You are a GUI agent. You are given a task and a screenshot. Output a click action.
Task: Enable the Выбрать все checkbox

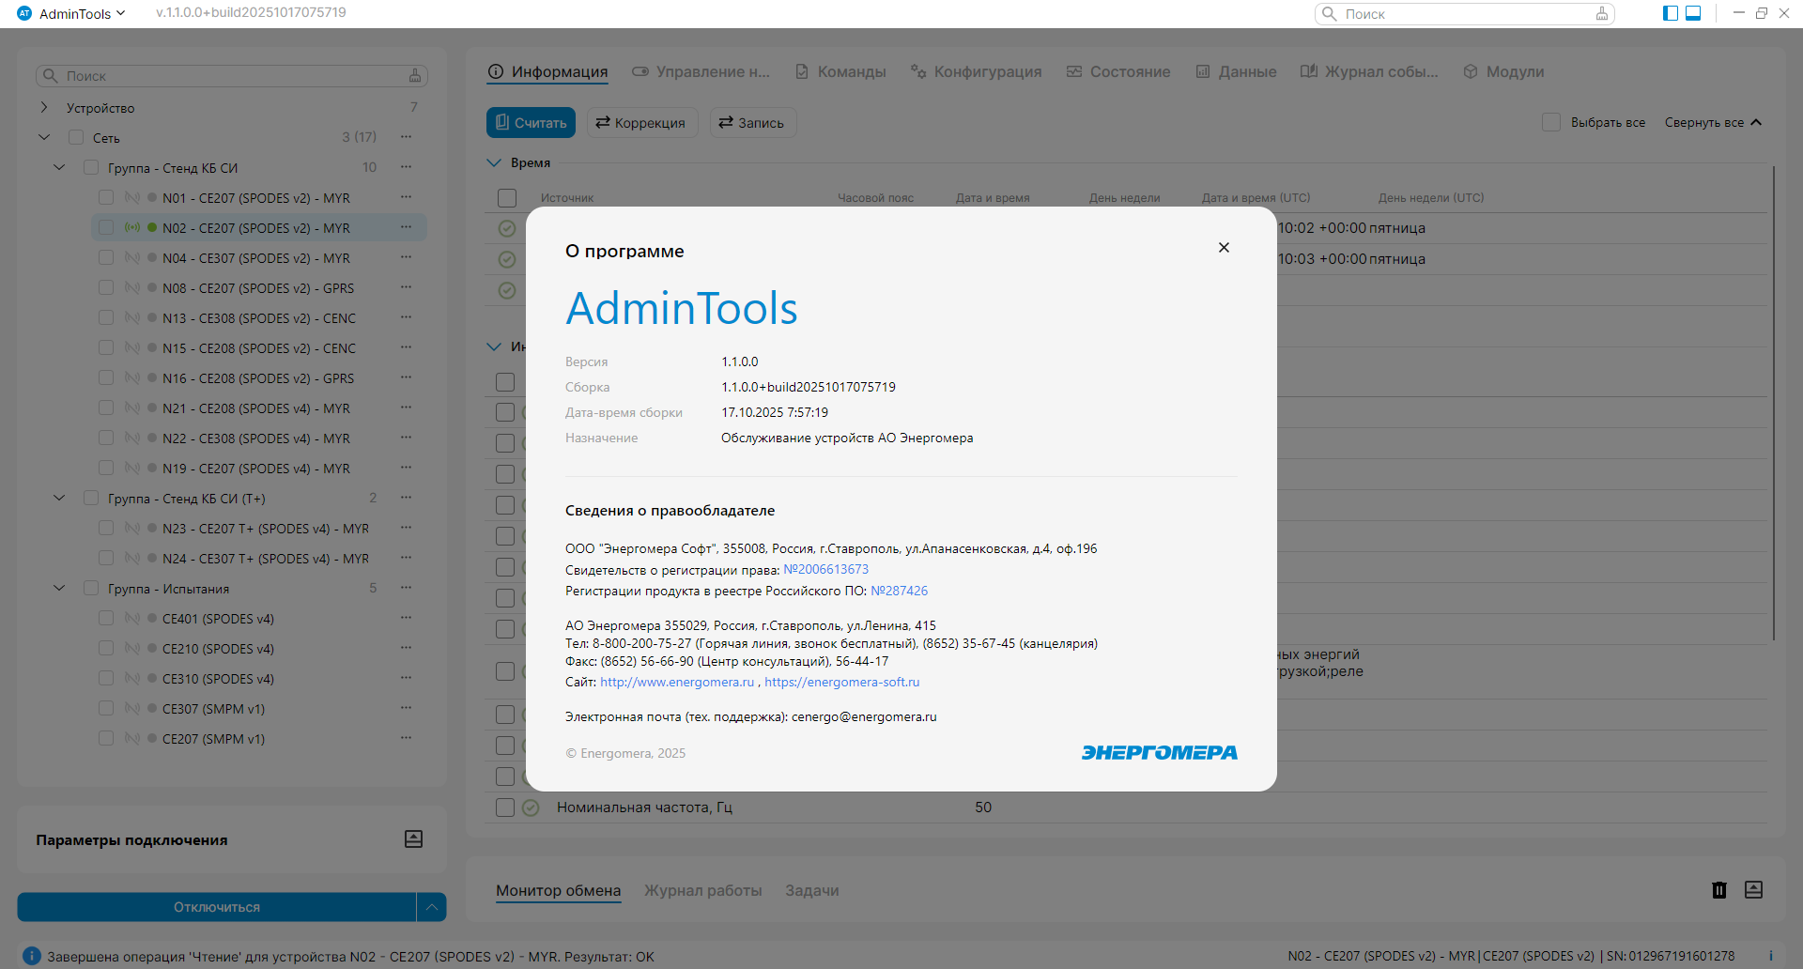point(1551,122)
